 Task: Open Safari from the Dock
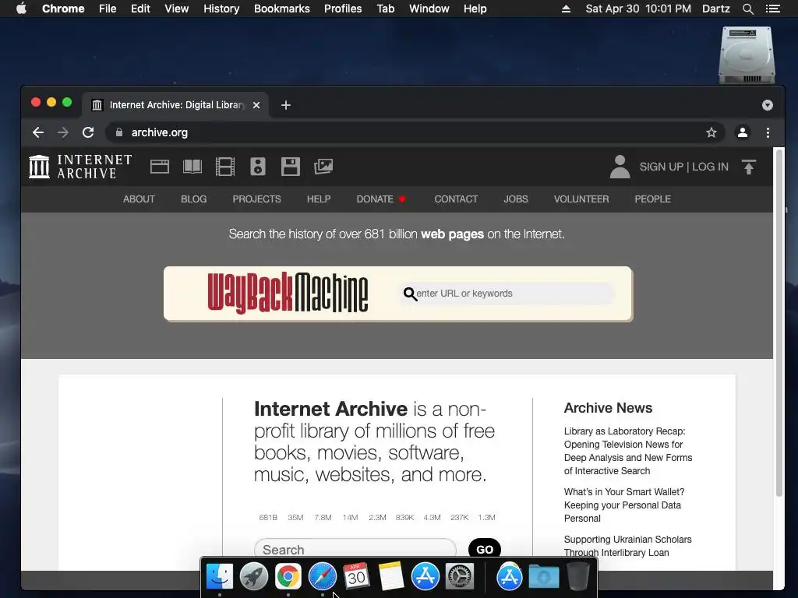pyautogui.click(x=323, y=577)
